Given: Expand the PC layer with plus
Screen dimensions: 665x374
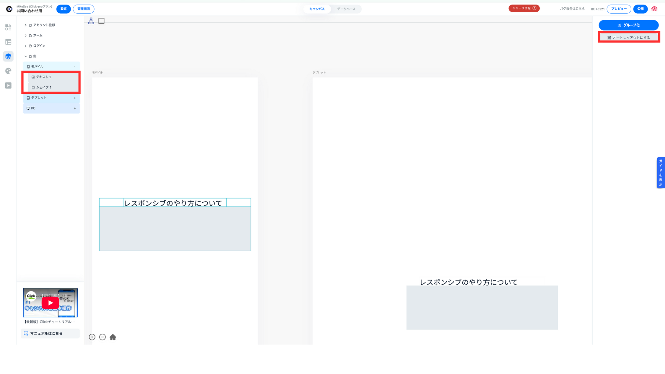Looking at the screenshot, I should (x=75, y=108).
